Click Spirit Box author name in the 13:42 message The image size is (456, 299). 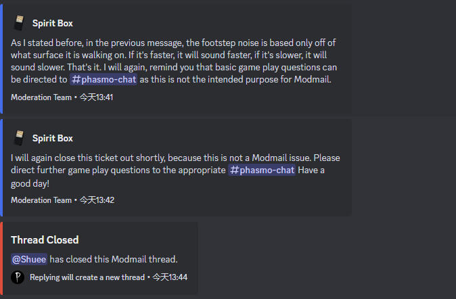tap(52, 139)
